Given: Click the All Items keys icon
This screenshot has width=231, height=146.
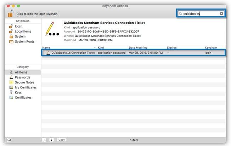Looking at the screenshot, I should coord(11,72).
